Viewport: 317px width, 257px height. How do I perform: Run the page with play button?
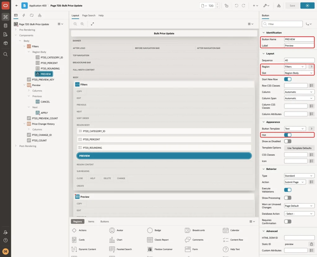(x=307, y=6)
